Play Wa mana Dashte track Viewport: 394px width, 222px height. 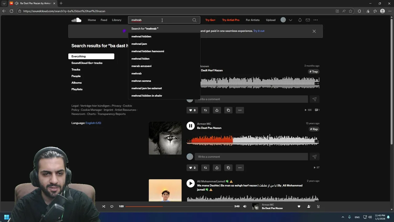coord(191,183)
